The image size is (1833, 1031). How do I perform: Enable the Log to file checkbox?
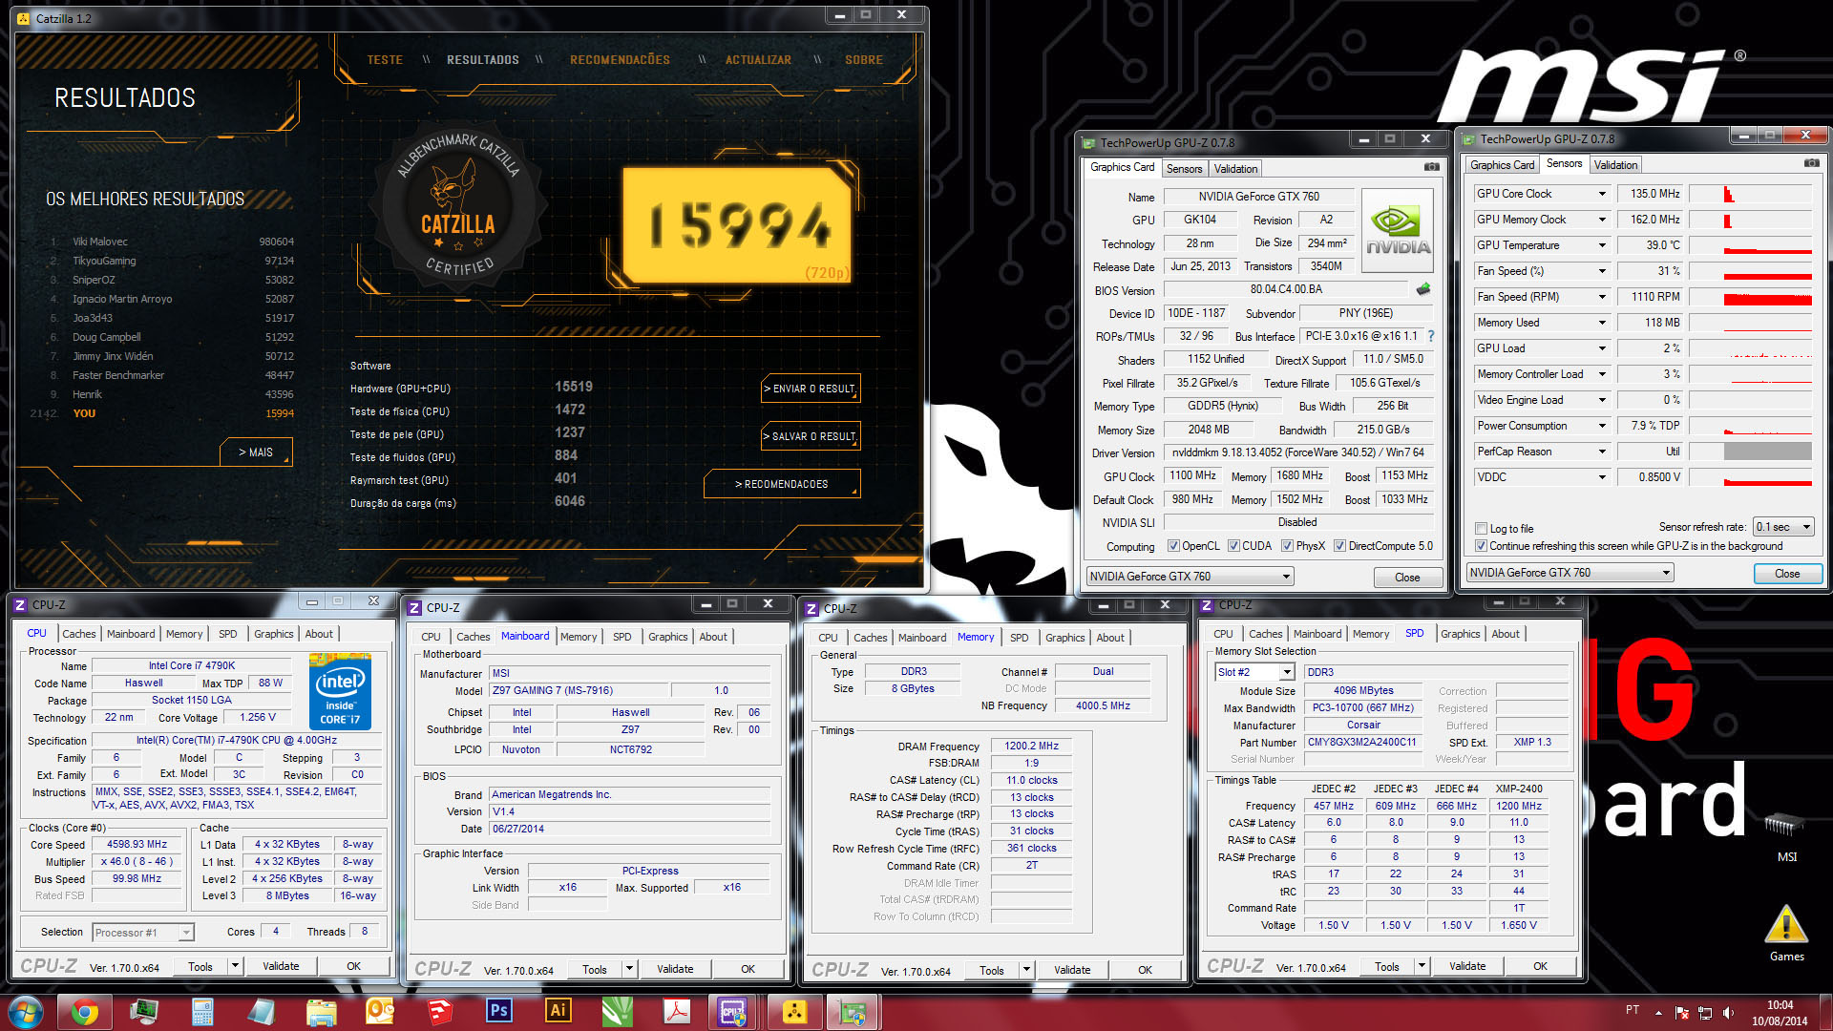point(1481,528)
